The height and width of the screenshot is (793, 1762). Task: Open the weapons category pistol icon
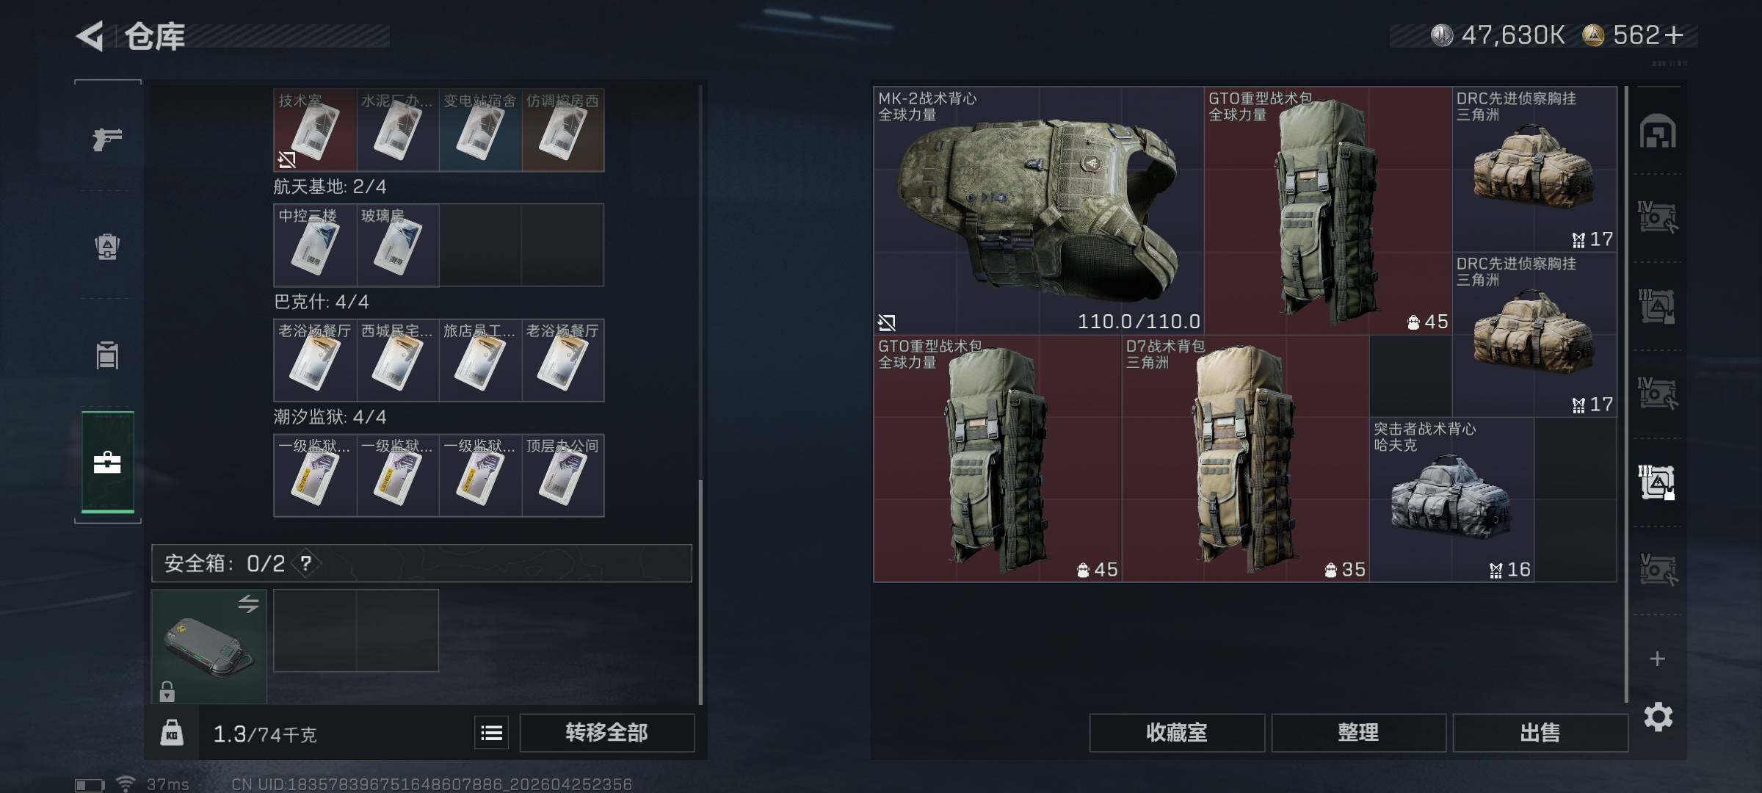[x=107, y=138]
